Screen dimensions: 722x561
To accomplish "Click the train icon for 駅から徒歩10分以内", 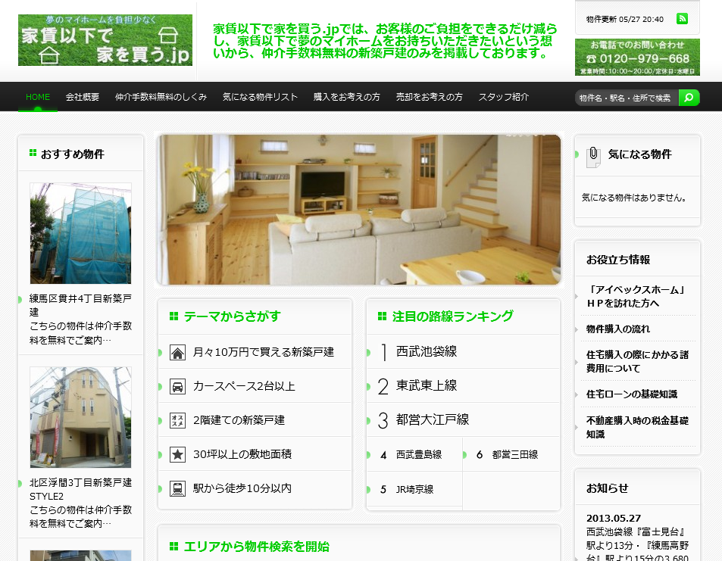I will coord(177,489).
